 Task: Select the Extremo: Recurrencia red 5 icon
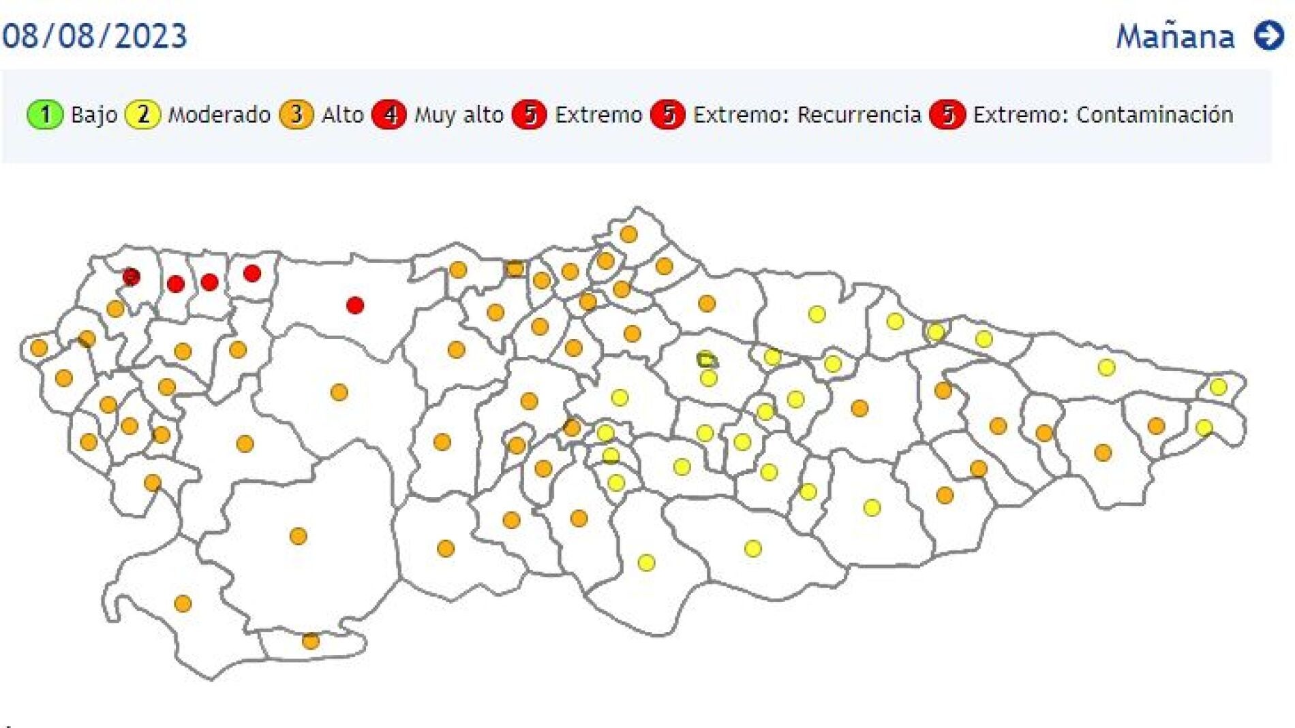coord(668,114)
